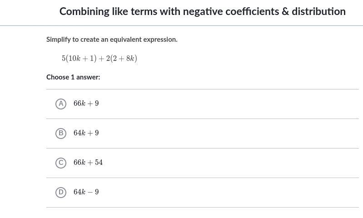
Task: Choose the answer text 66k + 54
Action: (x=88, y=162)
